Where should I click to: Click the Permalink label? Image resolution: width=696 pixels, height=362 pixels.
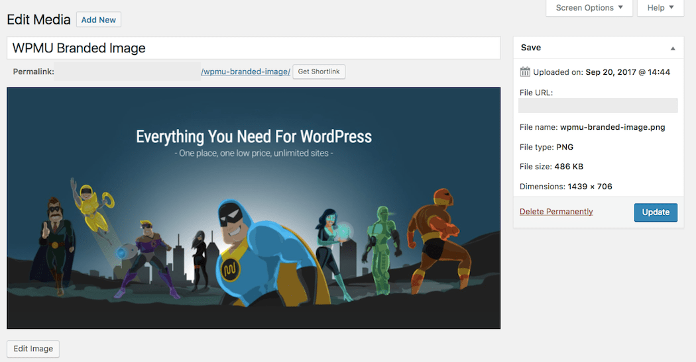point(33,71)
